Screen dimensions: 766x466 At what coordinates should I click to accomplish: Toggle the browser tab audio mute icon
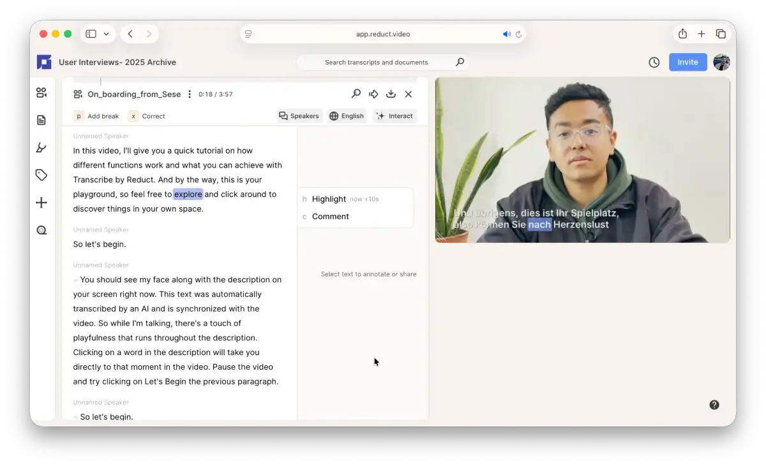coord(507,34)
